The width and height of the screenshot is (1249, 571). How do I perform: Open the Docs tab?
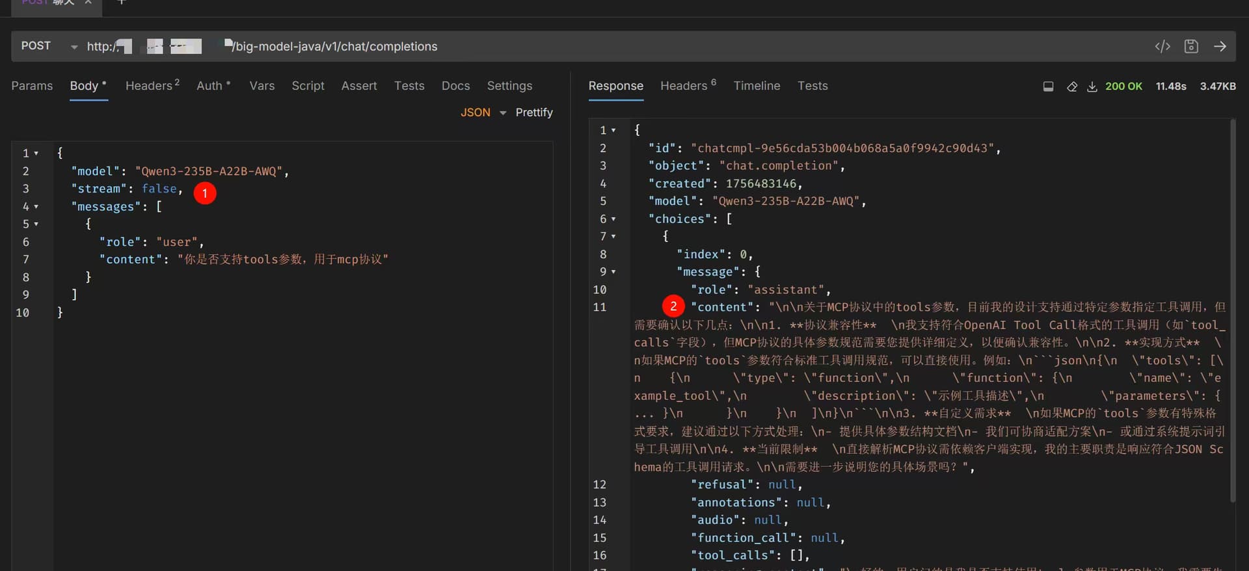(x=455, y=86)
